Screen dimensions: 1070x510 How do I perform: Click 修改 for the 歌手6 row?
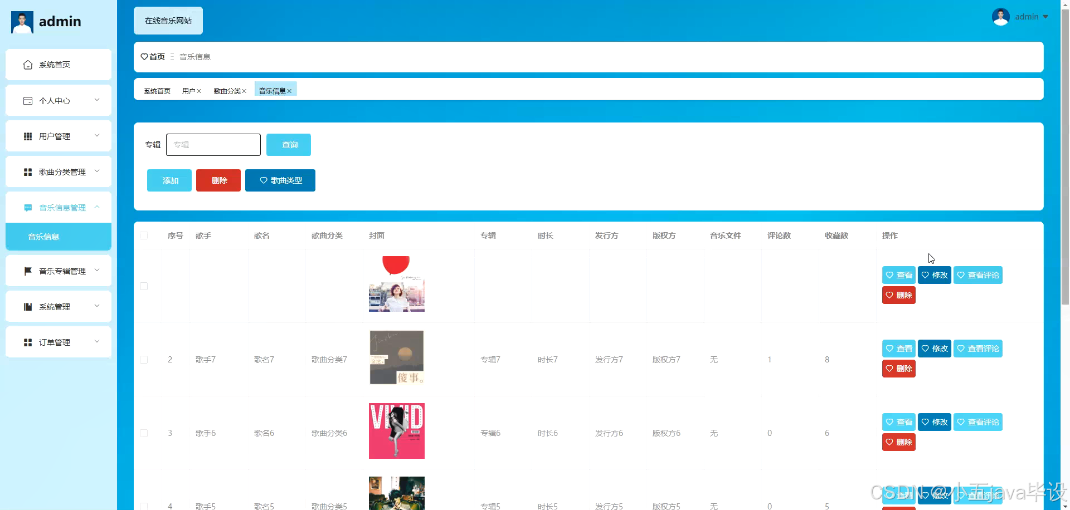point(935,422)
